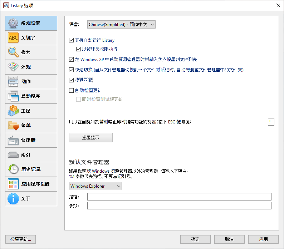This screenshot has height=249, width=284.
Task: Open the 快捷键 keyboard icon
Action: coord(13,140)
